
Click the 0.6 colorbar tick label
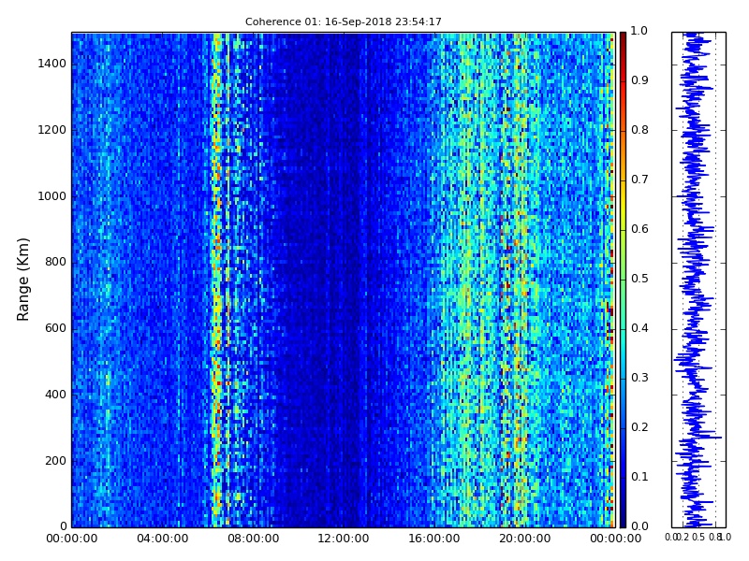click(639, 229)
